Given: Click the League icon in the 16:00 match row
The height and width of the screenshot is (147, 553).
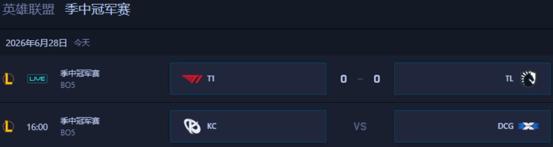Looking at the screenshot, I should pyautogui.click(x=8, y=126).
